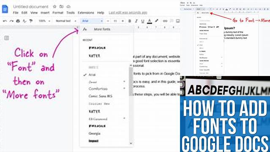Toggle bold formatting
This screenshot has height=152, width=270.
coord(130,21)
